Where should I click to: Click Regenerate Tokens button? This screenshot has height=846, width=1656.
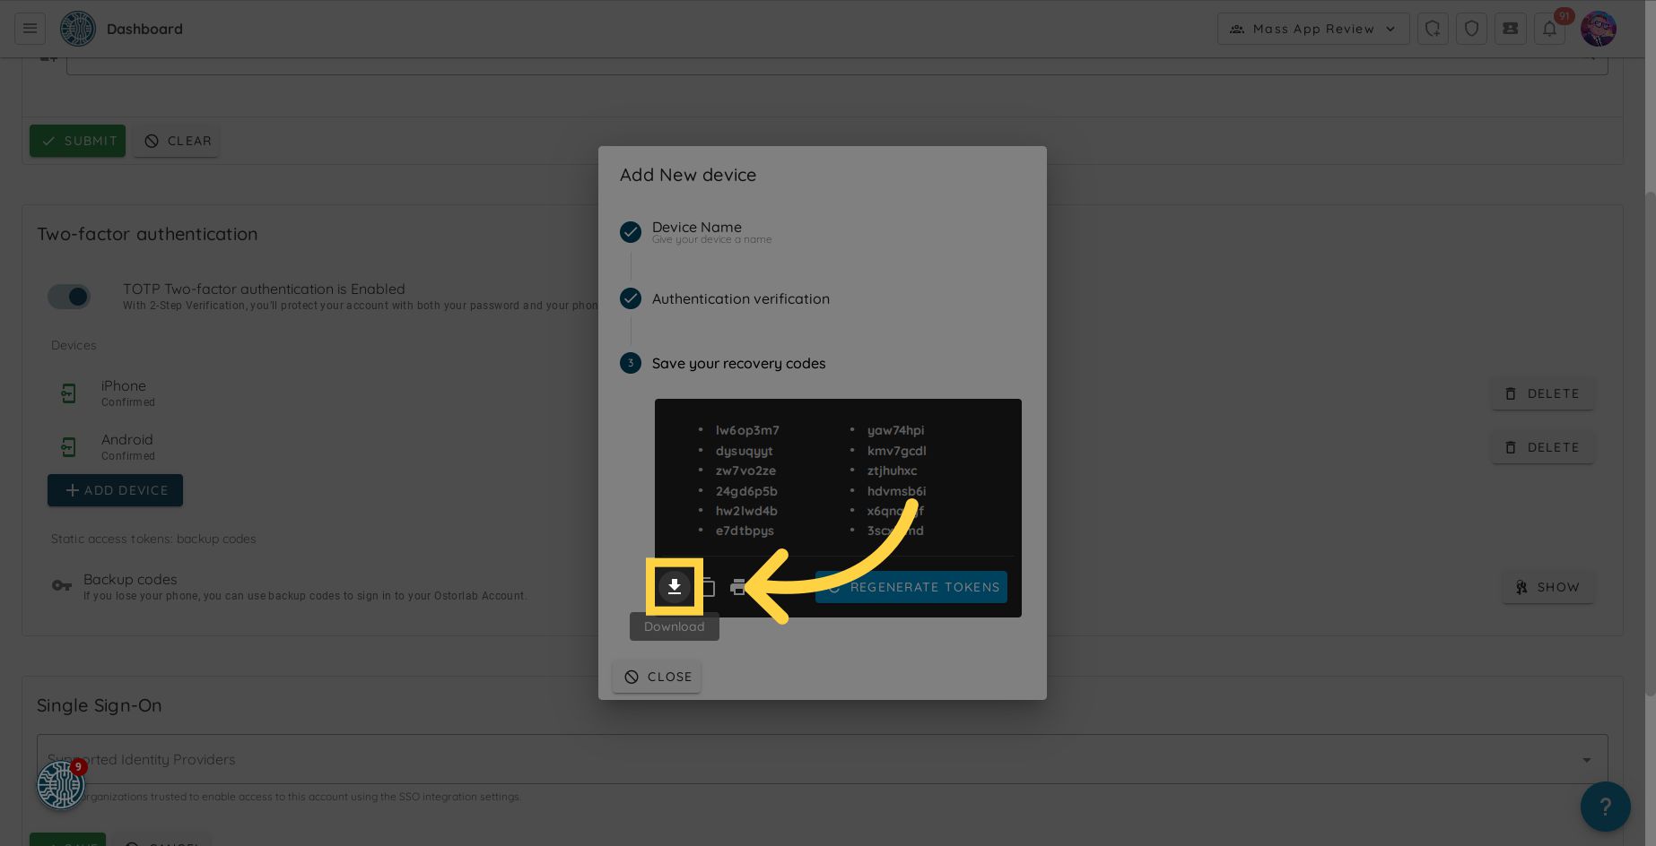point(911,587)
